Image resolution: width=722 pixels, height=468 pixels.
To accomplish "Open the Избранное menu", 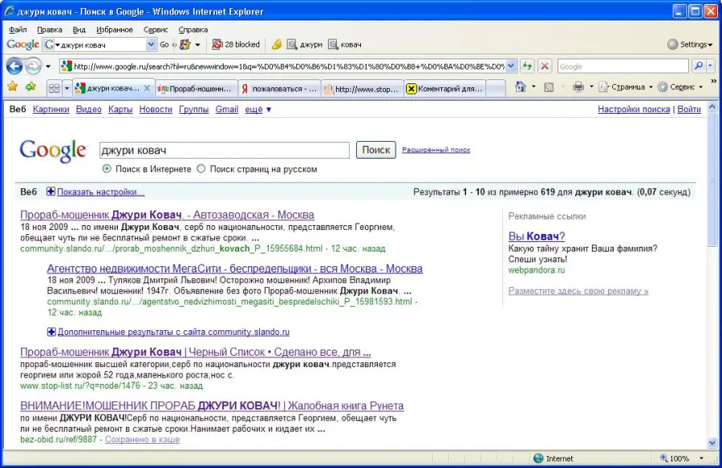I will pyautogui.click(x=114, y=30).
